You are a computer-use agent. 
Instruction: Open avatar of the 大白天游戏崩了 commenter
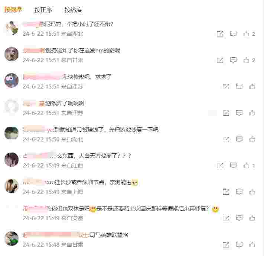(x=12, y=160)
